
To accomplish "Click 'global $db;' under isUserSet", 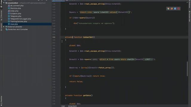I will [75, 45].
